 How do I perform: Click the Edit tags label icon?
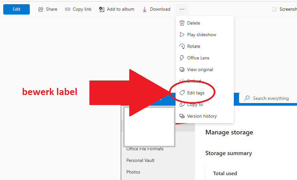(182, 93)
